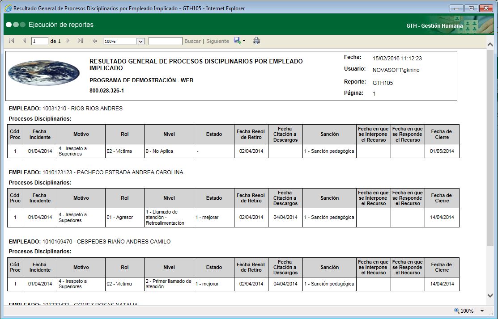The image size is (498, 319).
Task: Click the next page arrow
Action: (68, 41)
